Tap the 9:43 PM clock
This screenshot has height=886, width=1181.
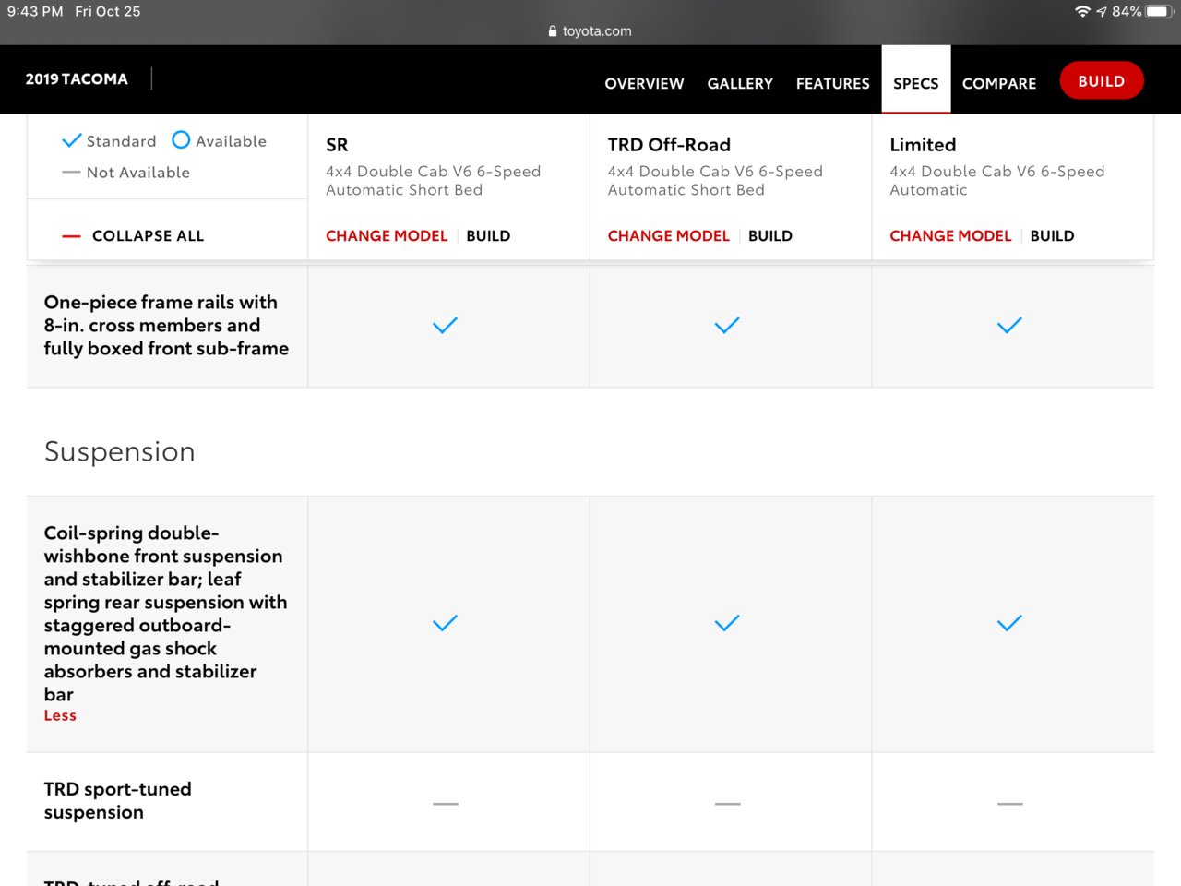(35, 11)
